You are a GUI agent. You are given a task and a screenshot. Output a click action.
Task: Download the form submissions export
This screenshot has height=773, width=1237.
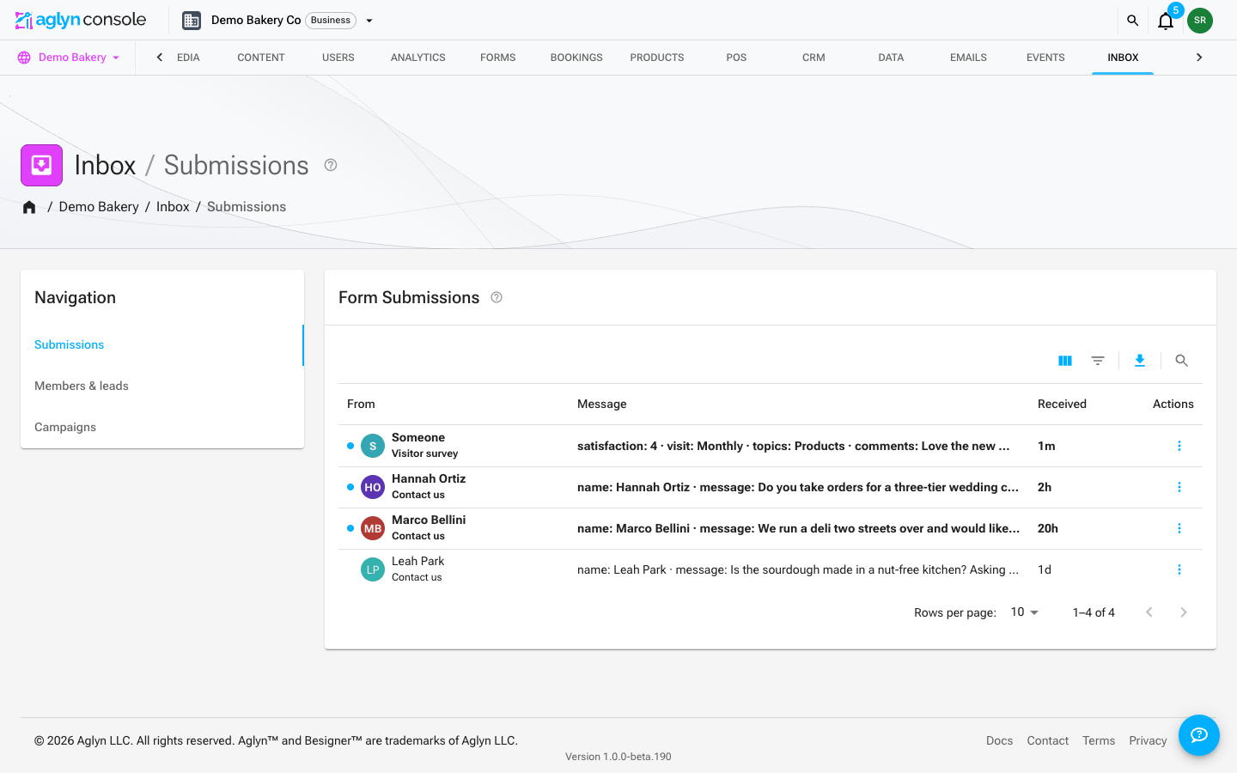click(x=1140, y=361)
